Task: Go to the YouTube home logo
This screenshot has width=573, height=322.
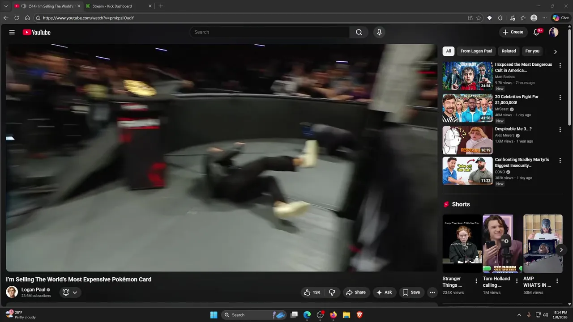Action: (37, 32)
